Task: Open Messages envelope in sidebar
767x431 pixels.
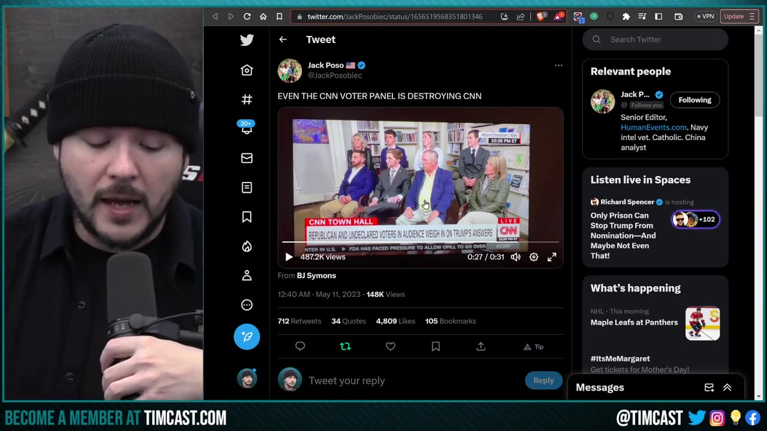Action: [x=247, y=158]
